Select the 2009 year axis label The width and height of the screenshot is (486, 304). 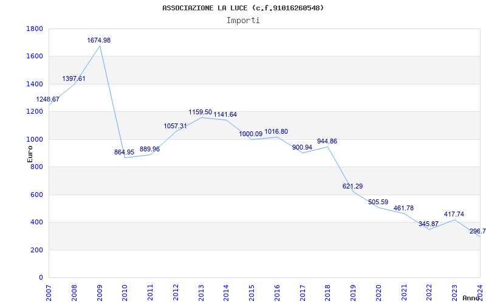pos(100,292)
